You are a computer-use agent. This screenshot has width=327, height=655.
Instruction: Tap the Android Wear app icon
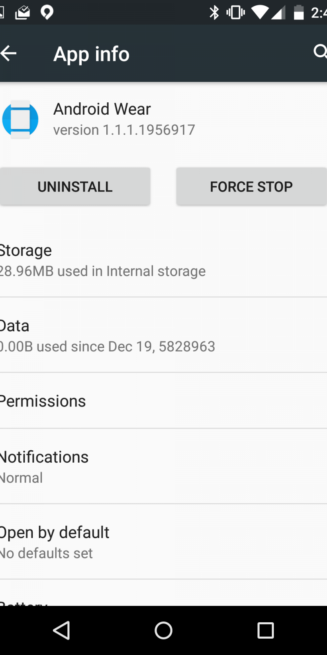[x=20, y=120]
